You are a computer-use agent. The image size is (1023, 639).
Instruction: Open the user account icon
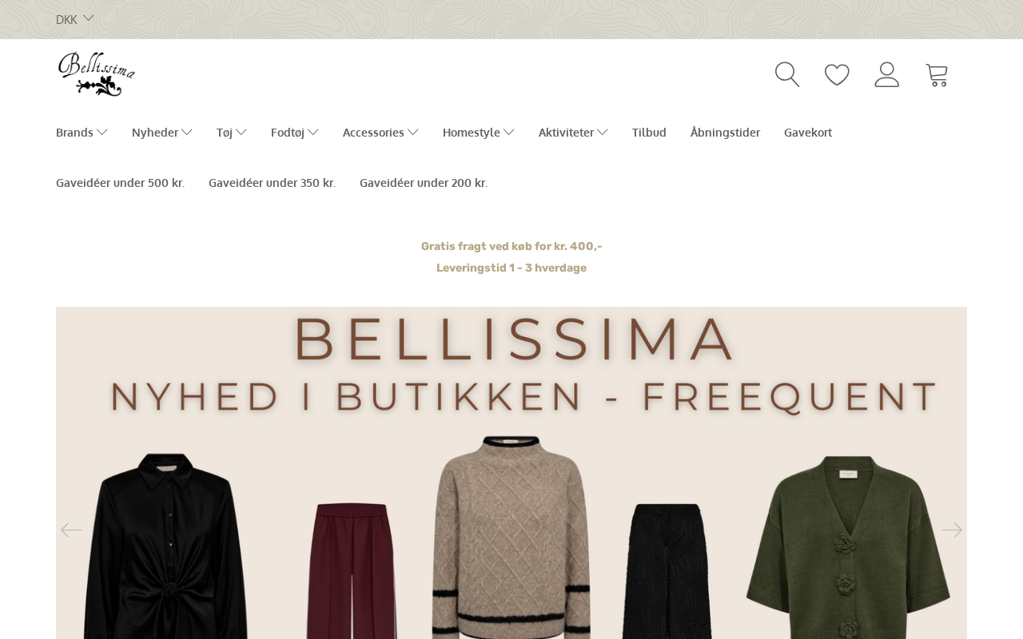(887, 74)
